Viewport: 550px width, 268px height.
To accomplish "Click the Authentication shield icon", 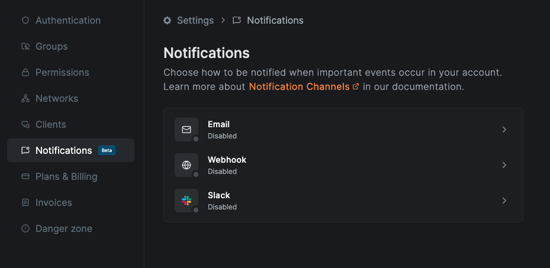I will click(x=25, y=20).
